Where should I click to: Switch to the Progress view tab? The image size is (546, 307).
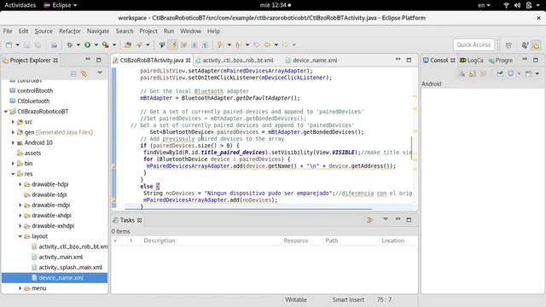coord(501,61)
